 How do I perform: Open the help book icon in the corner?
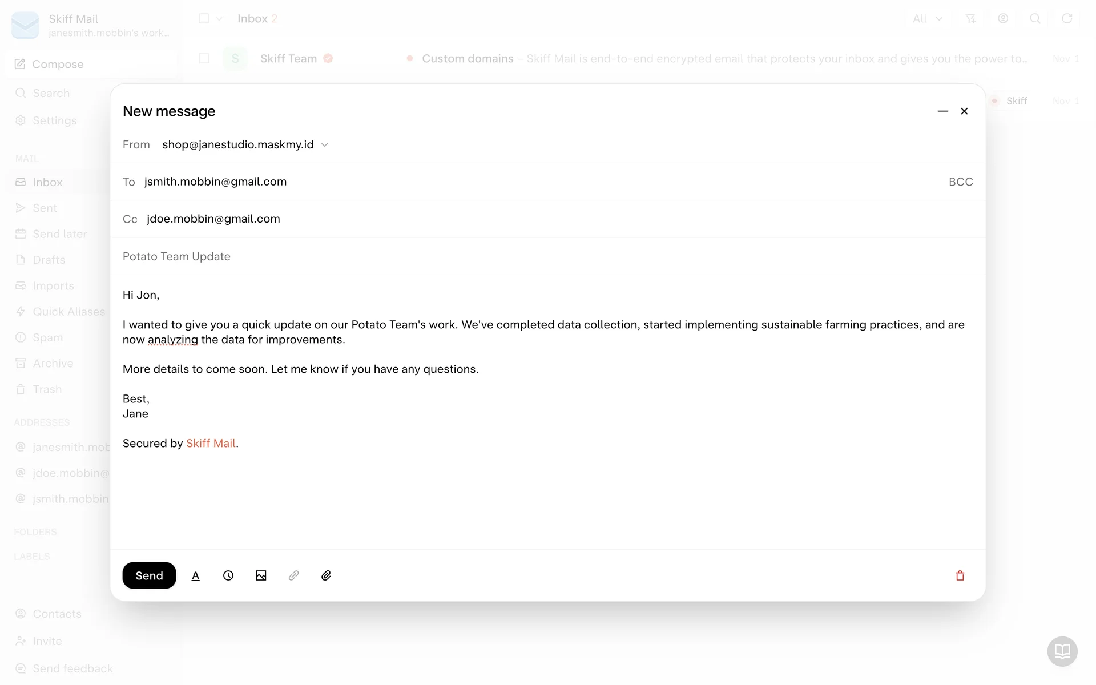click(x=1062, y=651)
